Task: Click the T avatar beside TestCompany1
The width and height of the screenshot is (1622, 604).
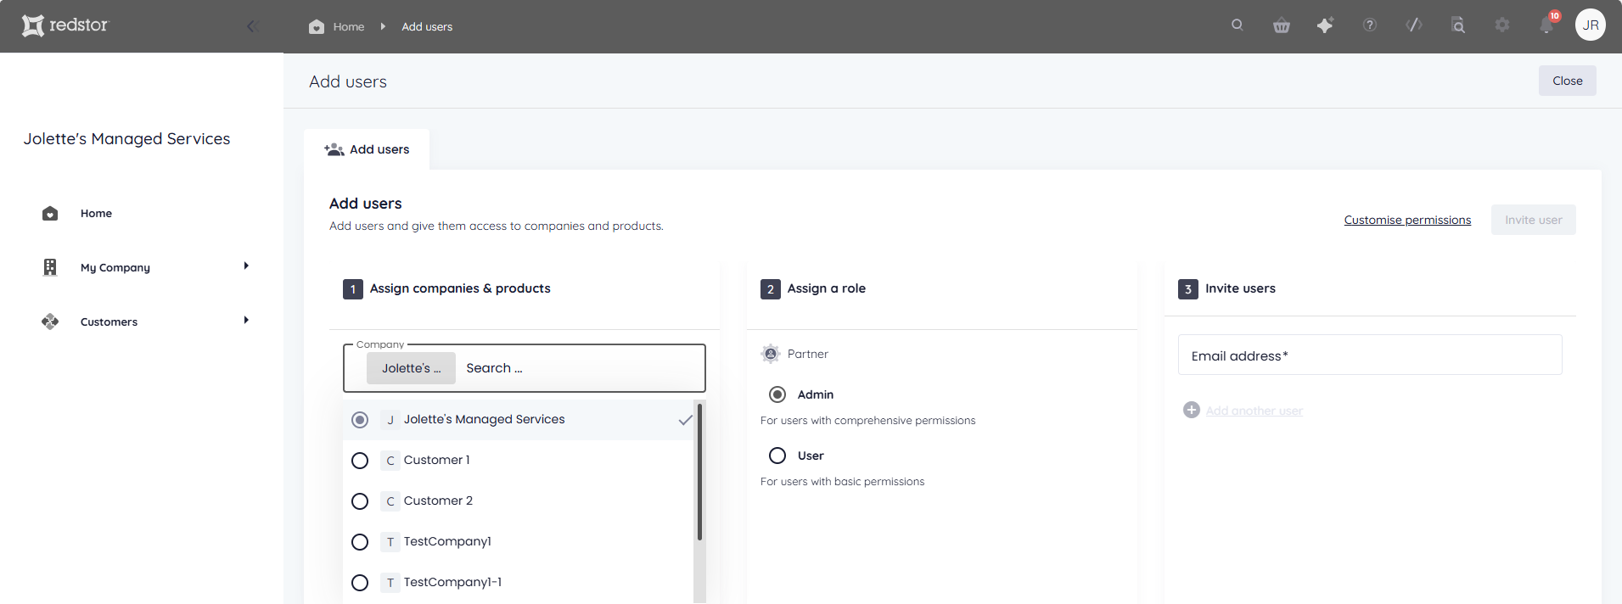Action: pos(390,542)
